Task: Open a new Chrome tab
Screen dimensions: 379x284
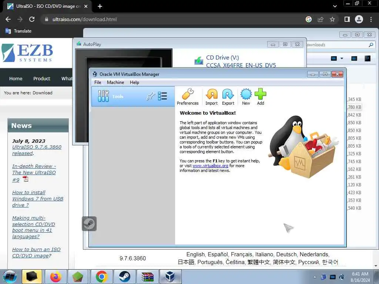Action: 100,7
